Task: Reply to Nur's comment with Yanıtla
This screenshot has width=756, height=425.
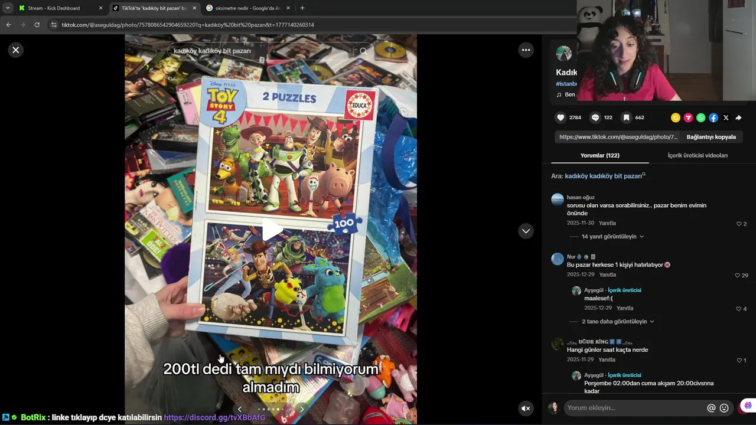Action: pos(607,274)
